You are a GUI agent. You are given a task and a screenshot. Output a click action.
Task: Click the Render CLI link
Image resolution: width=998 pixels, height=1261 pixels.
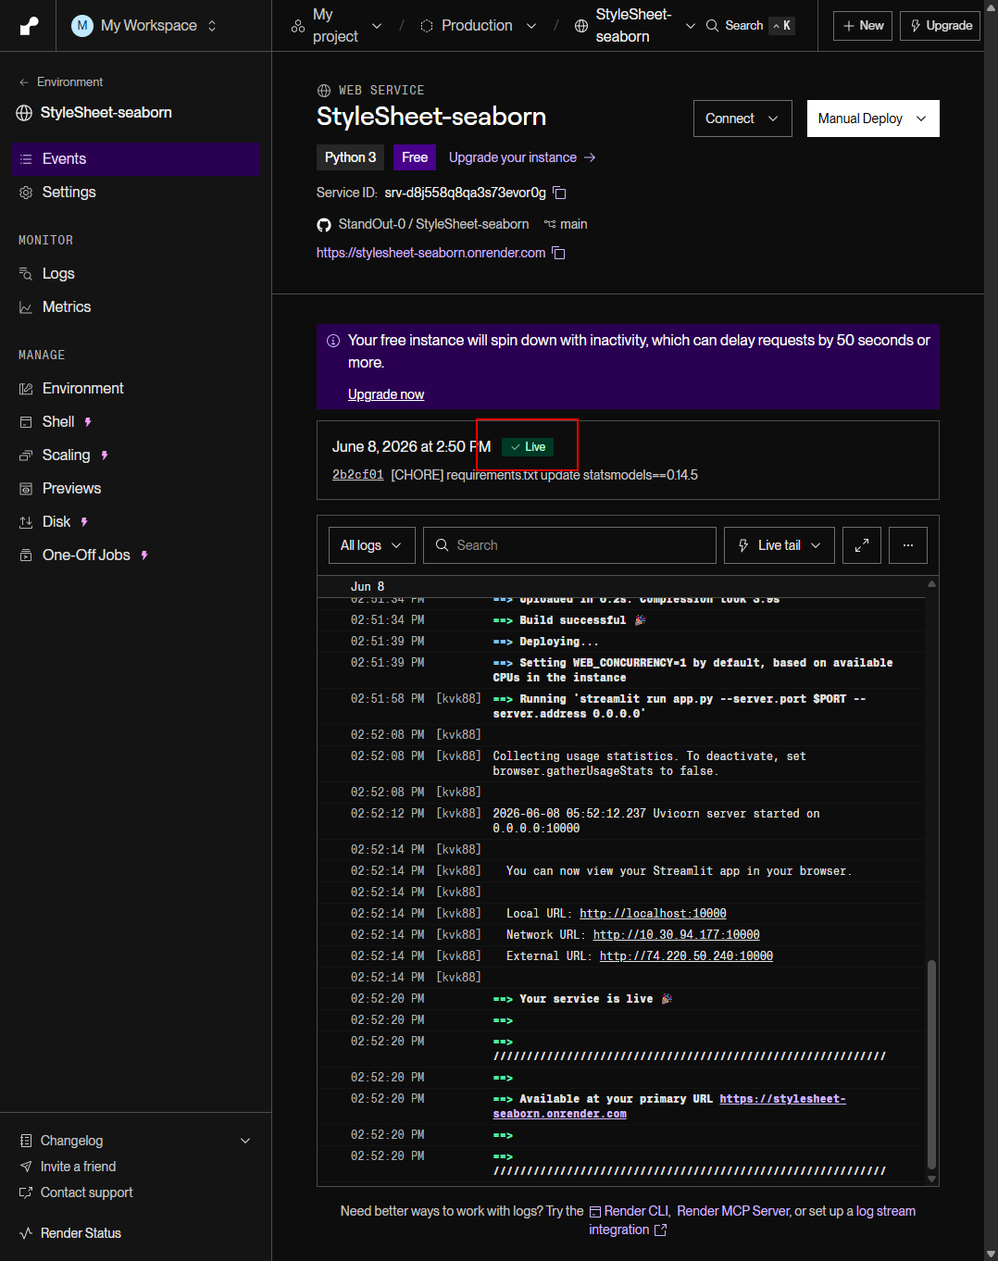tap(630, 1211)
